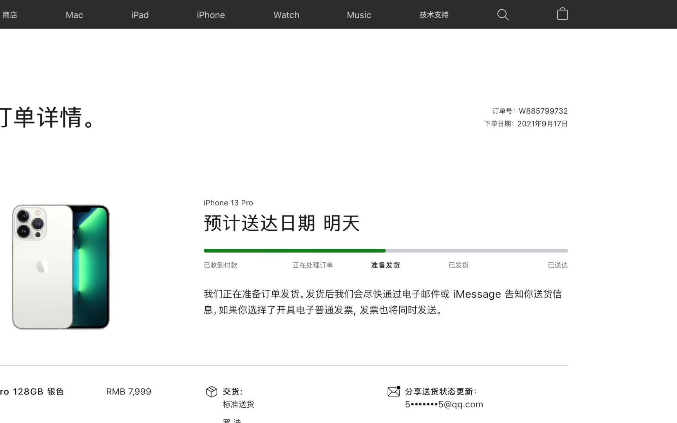Screen dimensions: 677x423
Task: Click the 已发货 status label
Action: tap(458, 265)
